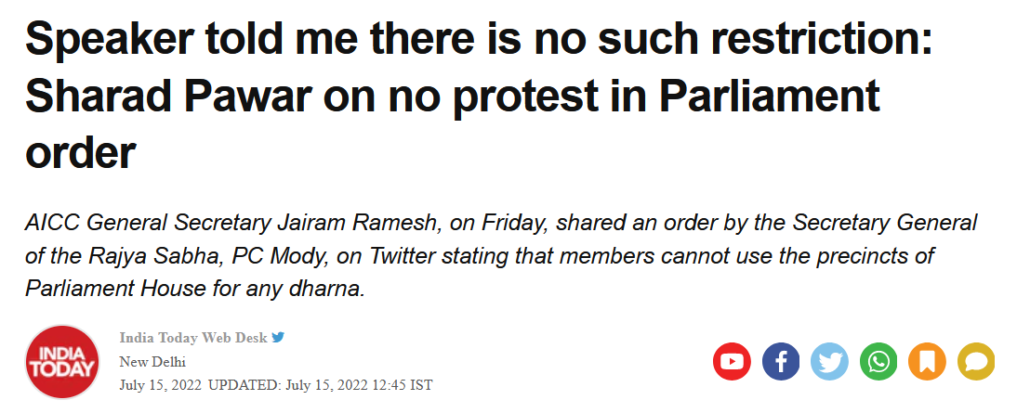This screenshot has height=413, width=1017.
Task: Open the India Today round logo
Action: coord(62,361)
